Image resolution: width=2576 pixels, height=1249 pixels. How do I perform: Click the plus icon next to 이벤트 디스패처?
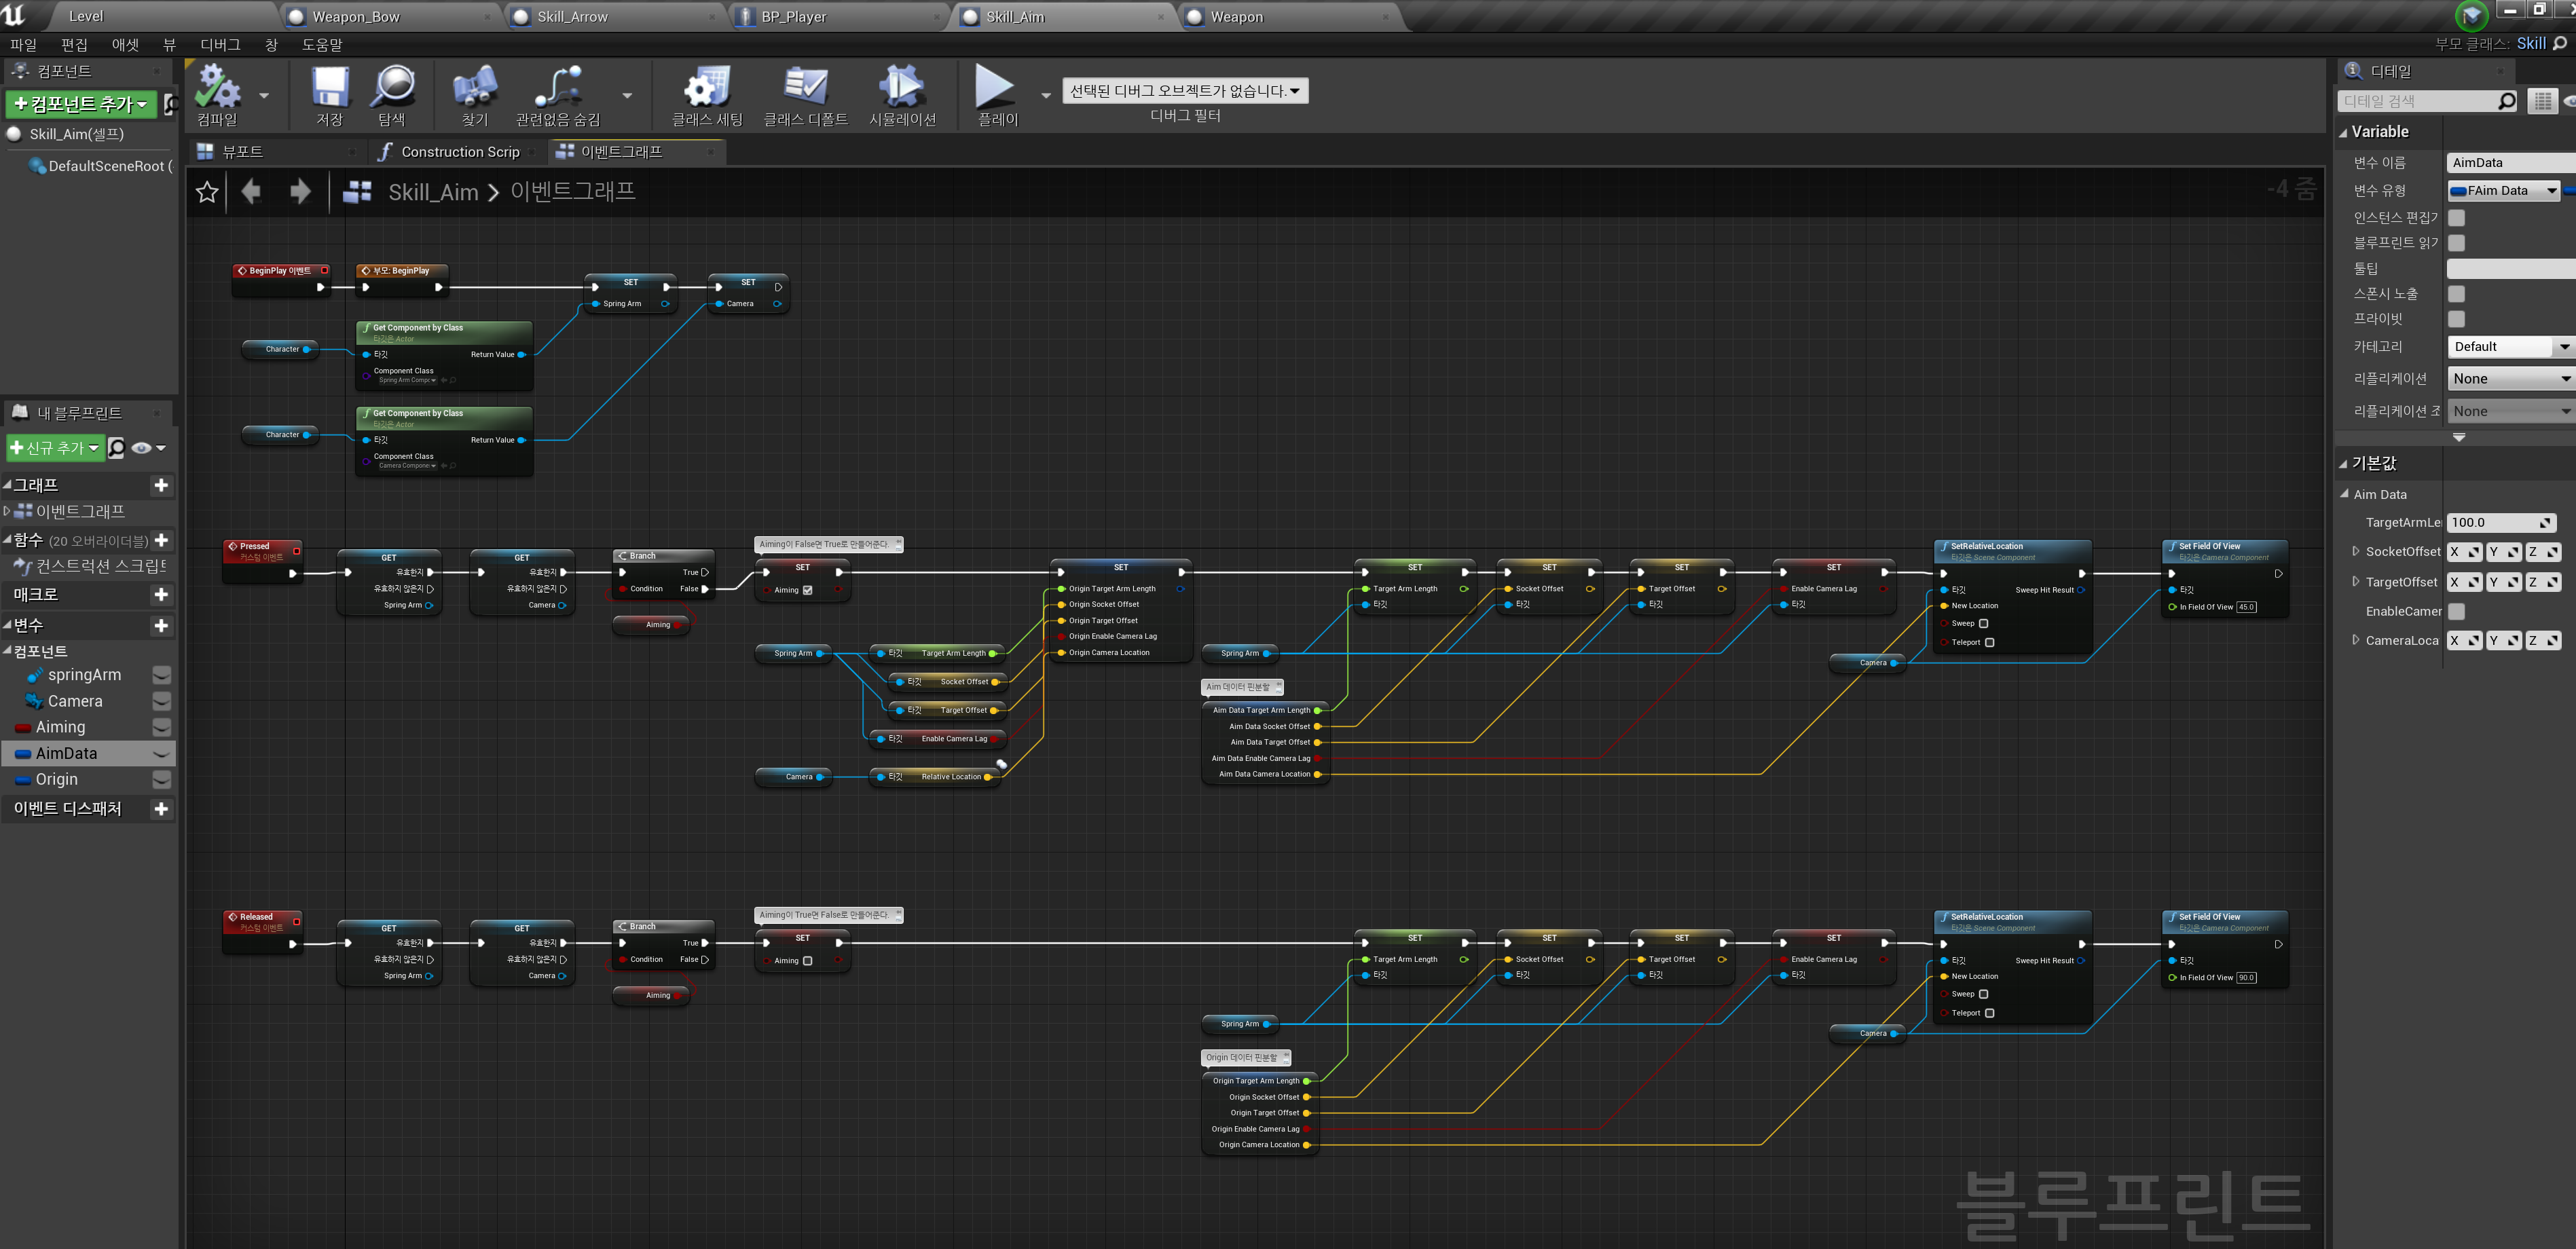point(161,809)
